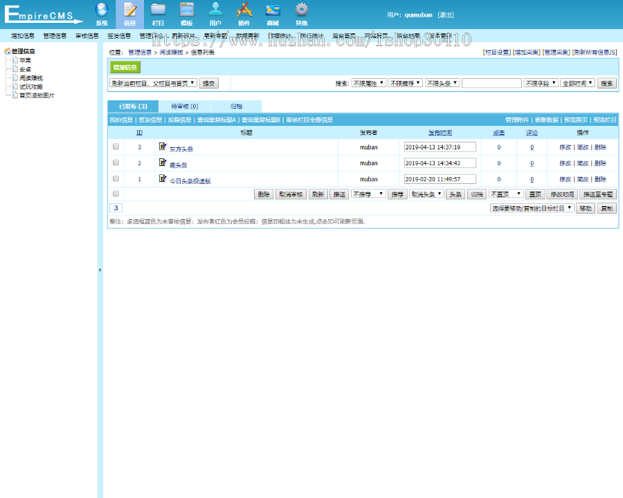Open the 商城 (Shop) icon
The width and height of the screenshot is (623, 498).
click(x=273, y=10)
